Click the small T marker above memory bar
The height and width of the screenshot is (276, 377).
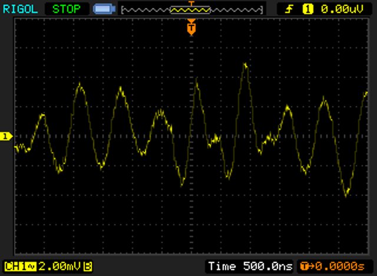pyautogui.click(x=191, y=4)
